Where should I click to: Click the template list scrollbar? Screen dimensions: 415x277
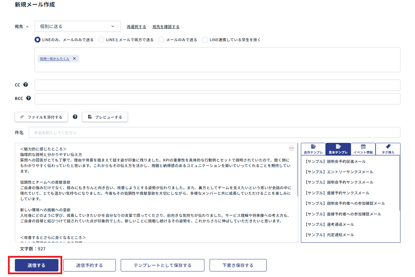[400, 183]
